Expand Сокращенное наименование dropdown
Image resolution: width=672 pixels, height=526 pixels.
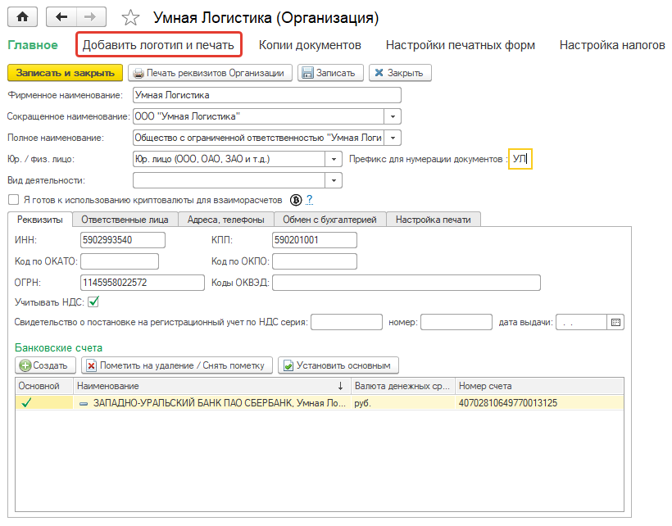[393, 116]
